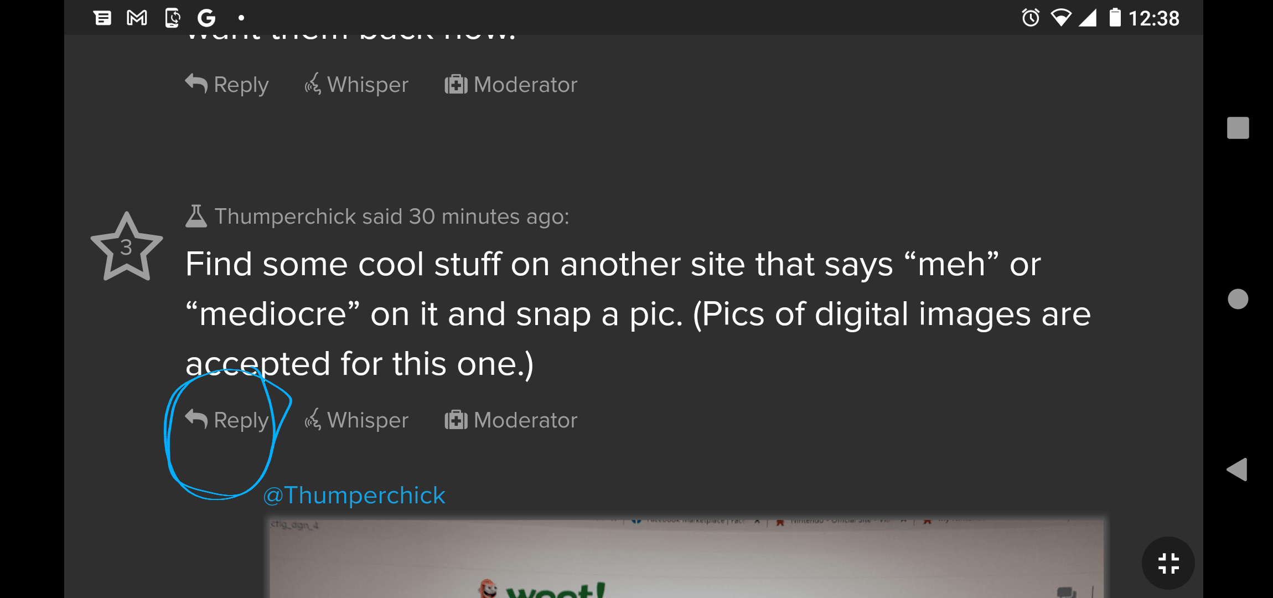Tap the Wi-Fi status icon

pos(1060,18)
